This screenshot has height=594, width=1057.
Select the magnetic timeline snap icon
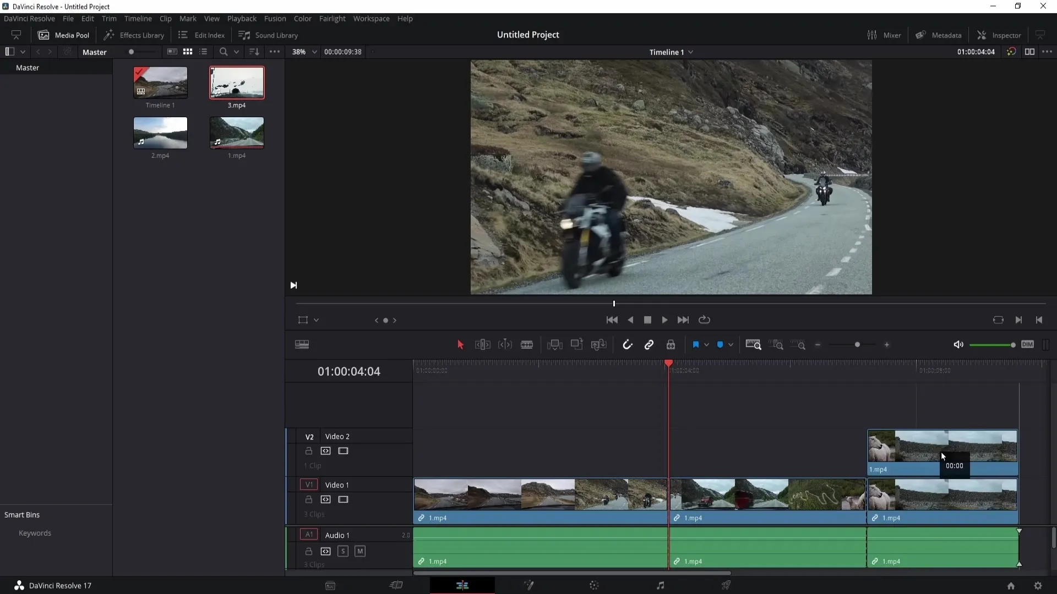pyautogui.click(x=627, y=344)
